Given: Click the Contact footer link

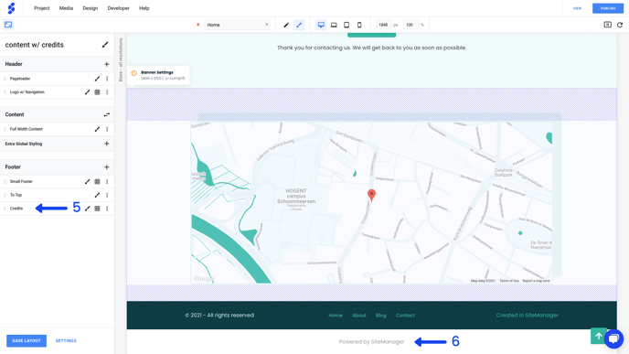Looking at the screenshot, I should point(405,316).
